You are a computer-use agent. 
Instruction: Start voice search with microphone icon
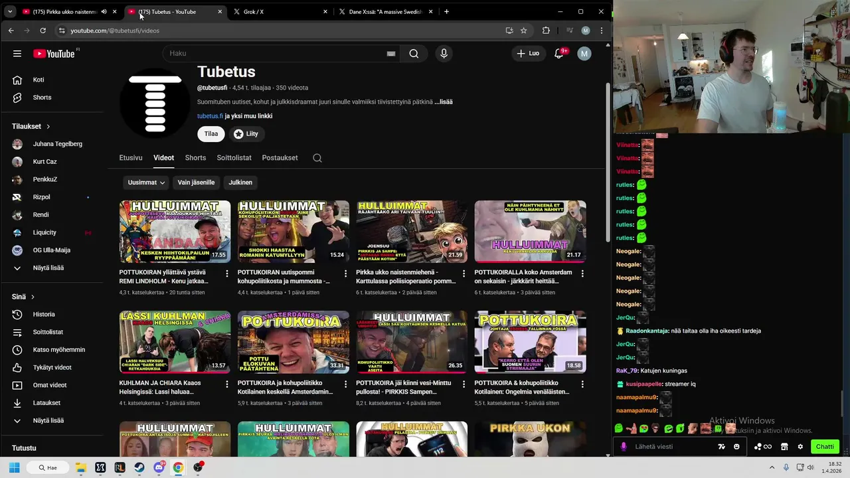[x=444, y=54]
